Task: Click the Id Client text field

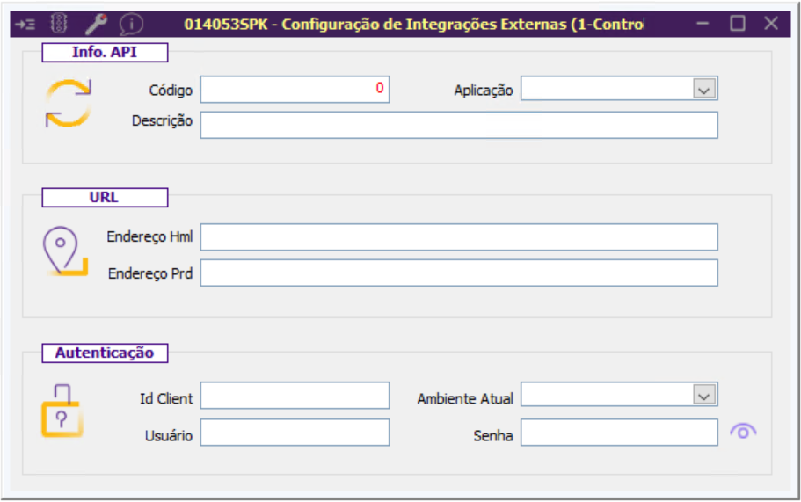Action: [295, 396]
